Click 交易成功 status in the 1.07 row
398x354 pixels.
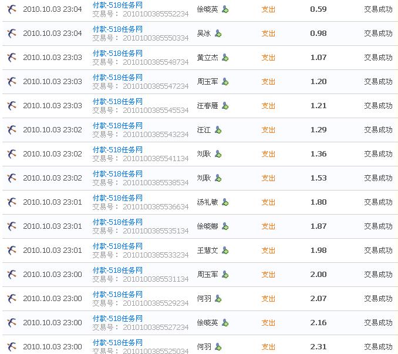[x=378, y=58]
